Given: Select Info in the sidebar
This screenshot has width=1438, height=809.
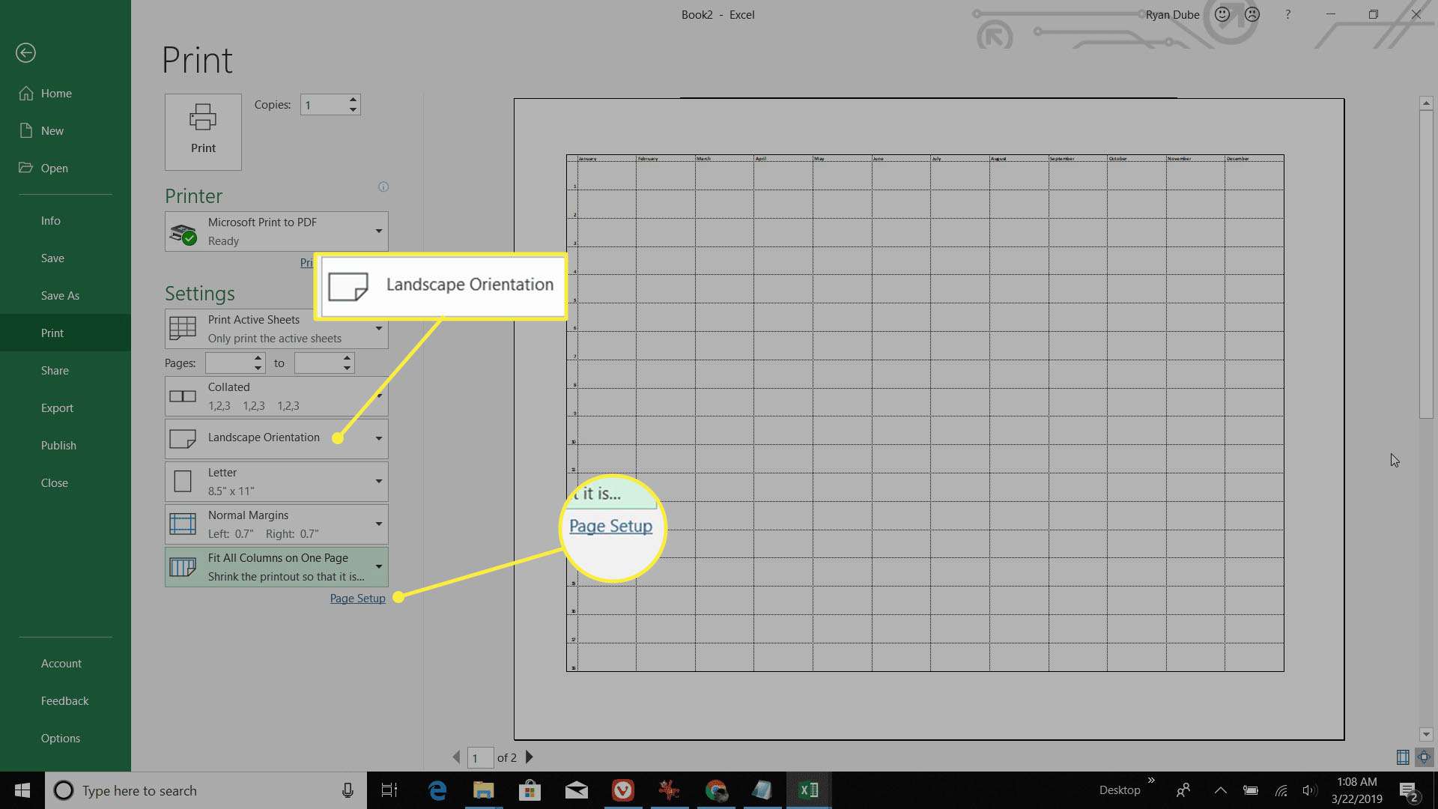Looking at the screenshot, I should [x=65, y=221].
